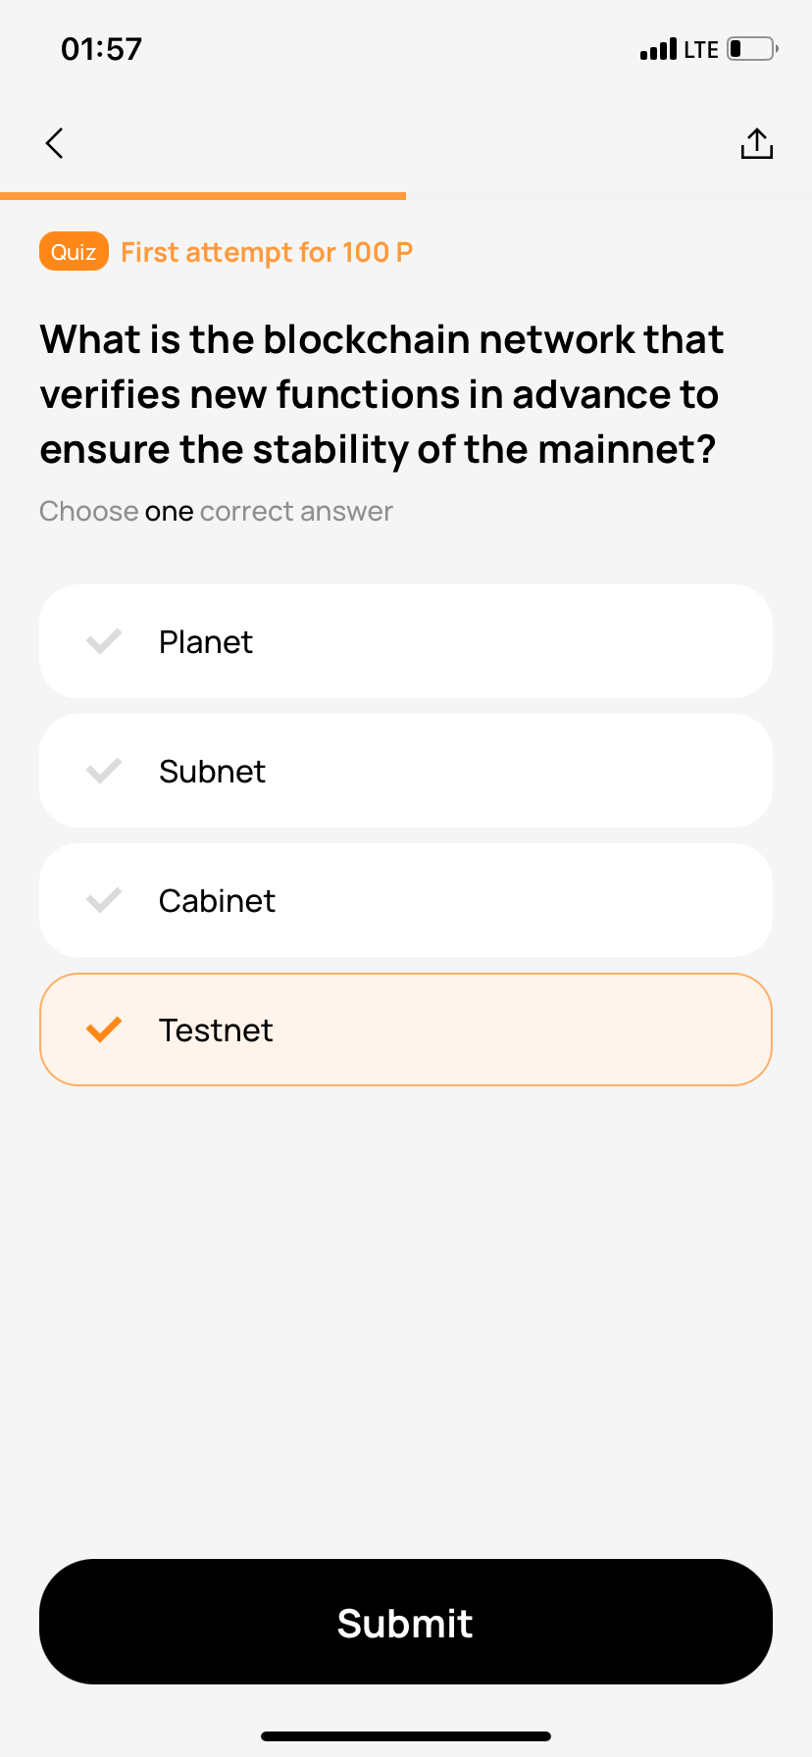Screen dimensions: 812x1757
Task: Tap the cellular signal bars icon
Action: [658, 49]
